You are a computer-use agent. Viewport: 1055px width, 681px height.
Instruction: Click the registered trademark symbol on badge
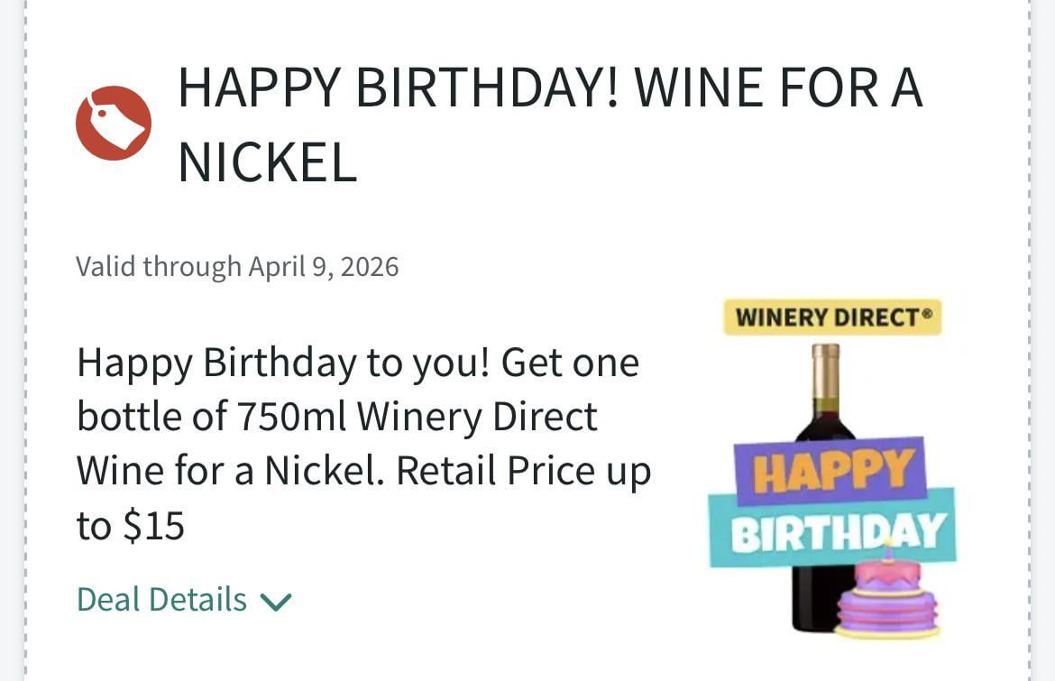click(926, 311)
